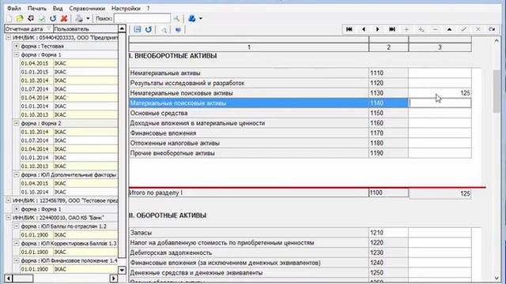Click the save diskette icon above the form
Screen dimensions: 506x284
point(138,29)
